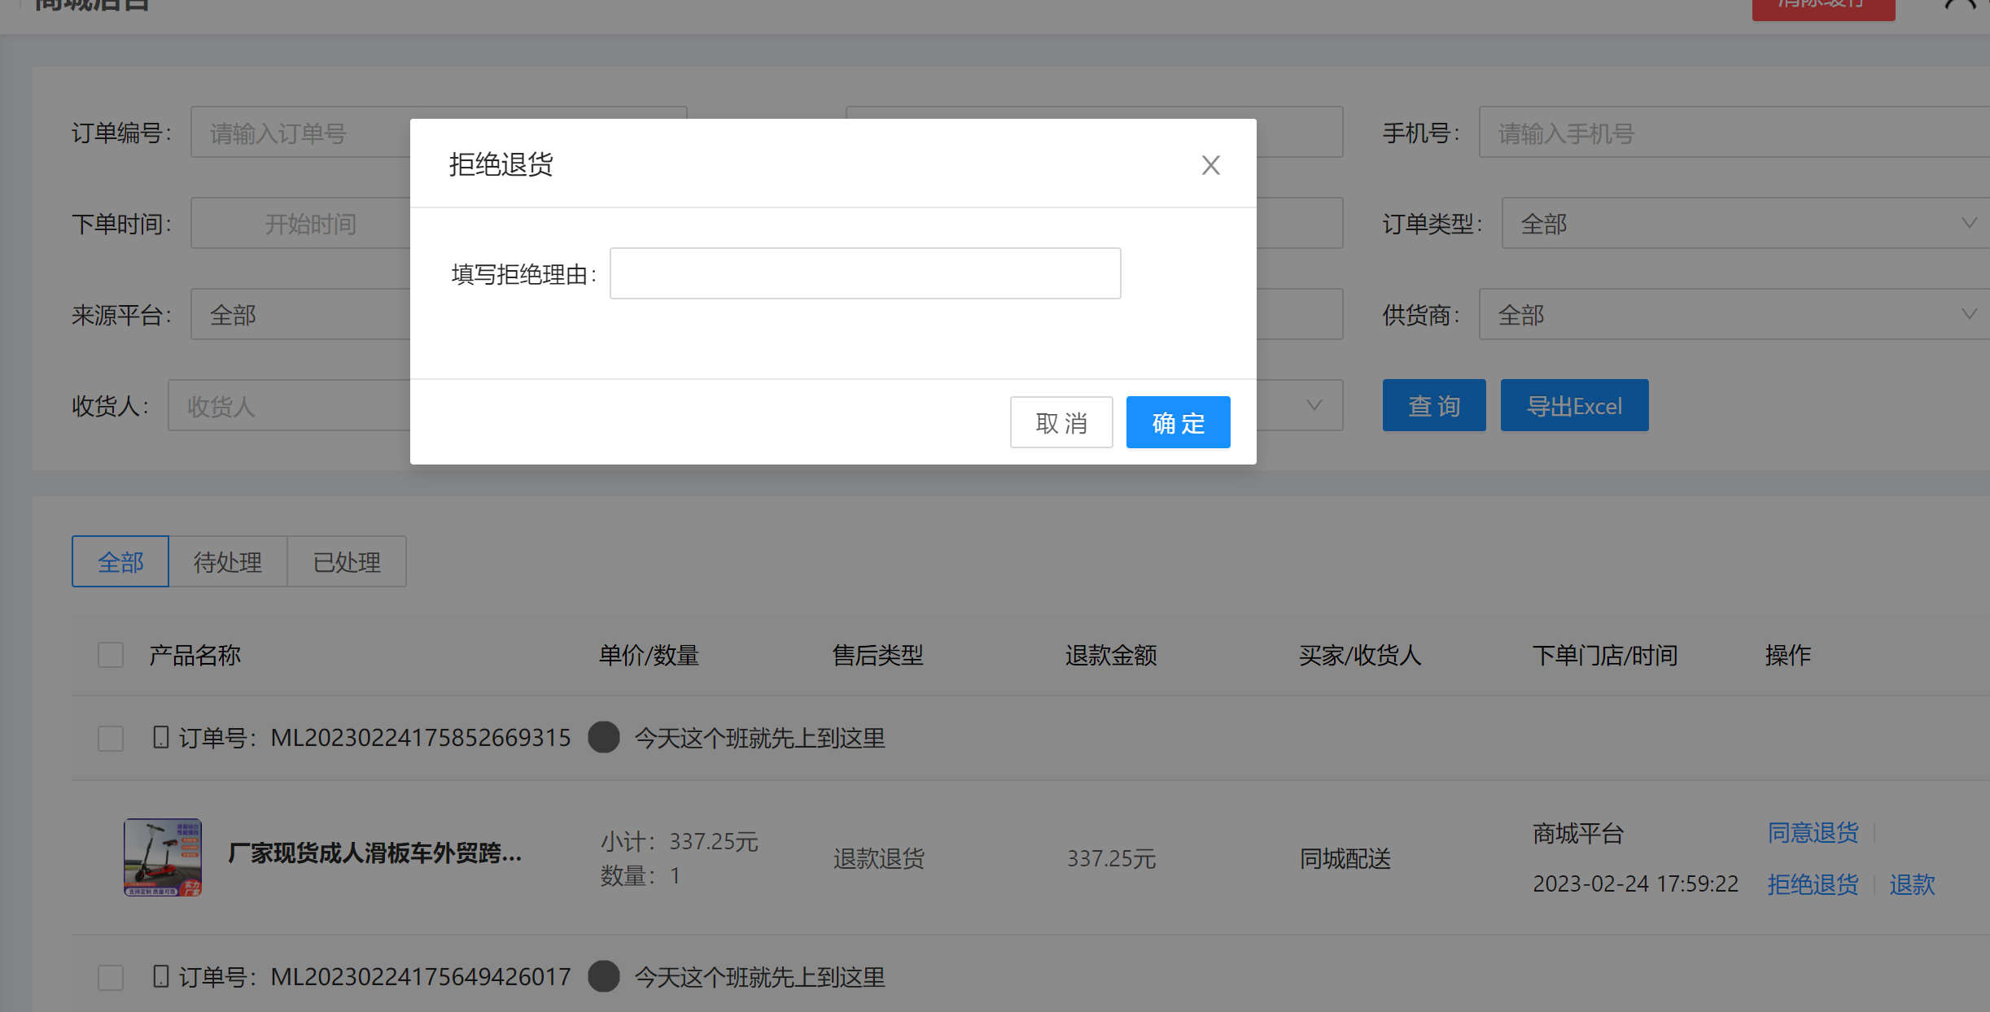Screen dimensions: 1990x1012
Task: Toggle select-all checkbox in table header
Action: pyautogui.click(x=111, y=655)
